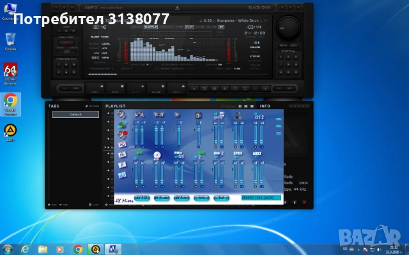This screenshot has width=409, height=255.
Task: Toggle the green mute indicator above Line 2
Action: point(201,154)
